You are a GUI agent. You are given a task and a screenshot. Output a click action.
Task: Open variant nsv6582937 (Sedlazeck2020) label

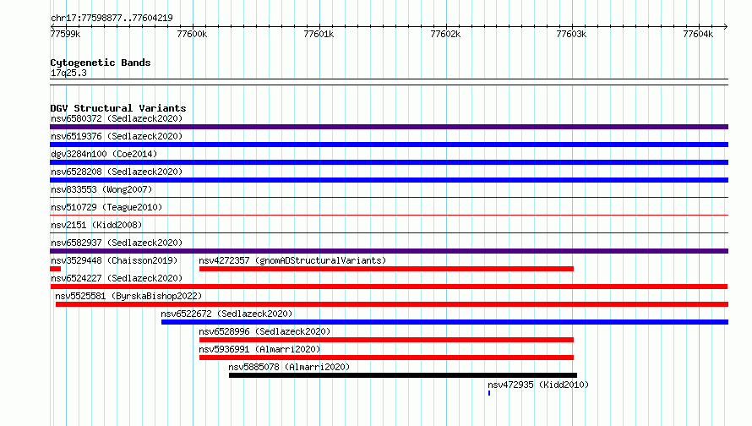click(x=117, y=243)
